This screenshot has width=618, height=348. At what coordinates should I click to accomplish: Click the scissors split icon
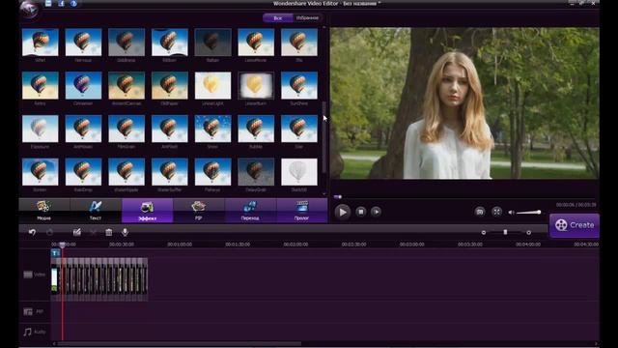[93, 232]
